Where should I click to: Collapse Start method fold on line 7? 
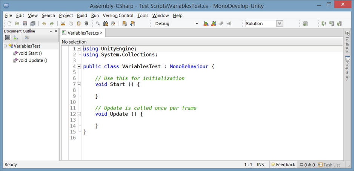[x=79, y=84]
